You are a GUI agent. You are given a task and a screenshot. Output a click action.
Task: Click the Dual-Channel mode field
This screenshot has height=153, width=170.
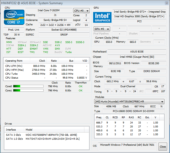pos(128,86)
